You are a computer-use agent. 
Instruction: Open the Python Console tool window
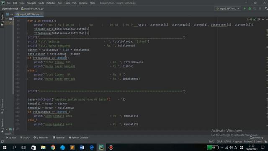tap(78, 138)
